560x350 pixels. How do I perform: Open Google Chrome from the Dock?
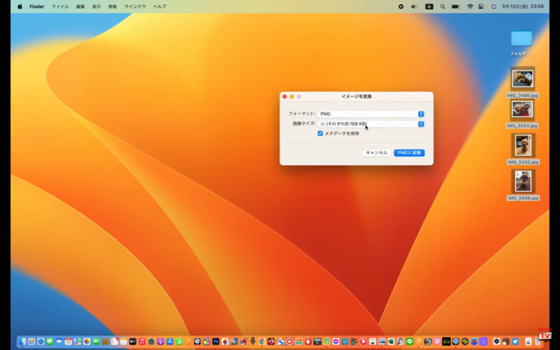click(262, 342)
